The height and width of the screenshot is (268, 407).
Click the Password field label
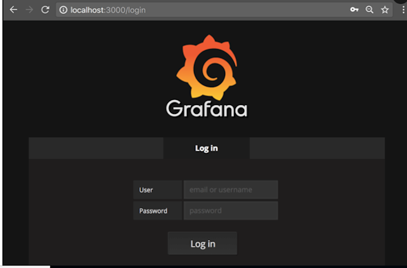(158, 211)
